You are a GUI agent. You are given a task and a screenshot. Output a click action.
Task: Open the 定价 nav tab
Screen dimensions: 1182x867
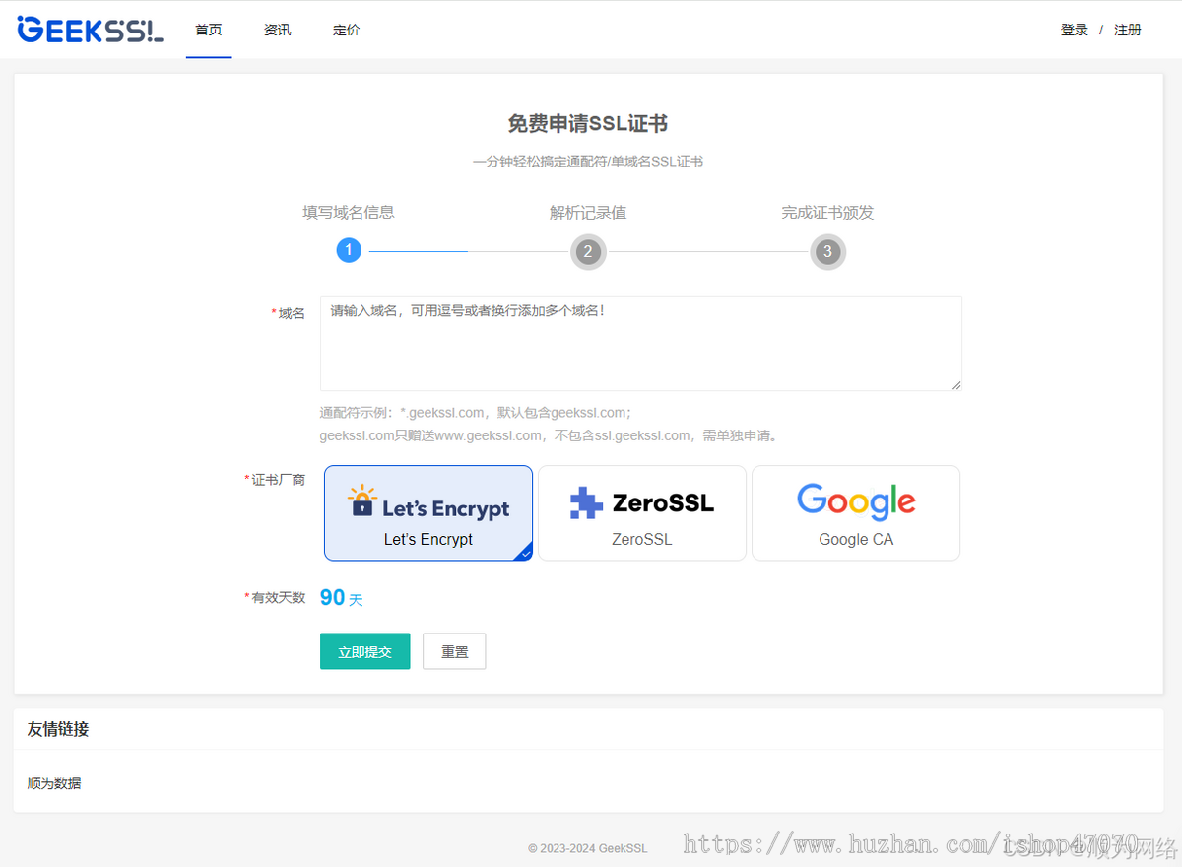347,30
